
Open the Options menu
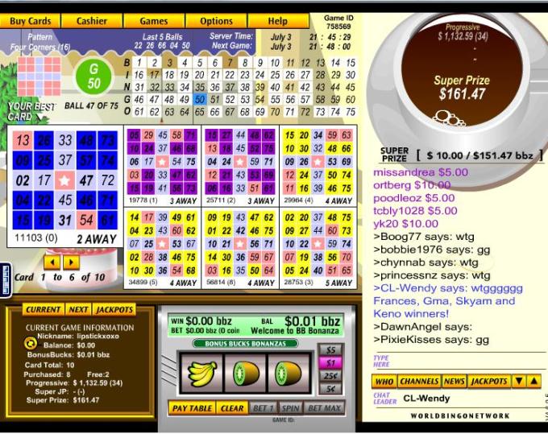[216, 21]
